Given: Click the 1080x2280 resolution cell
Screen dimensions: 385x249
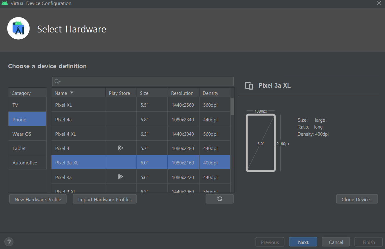Looking at the screenshot, I should click(183, 148).
